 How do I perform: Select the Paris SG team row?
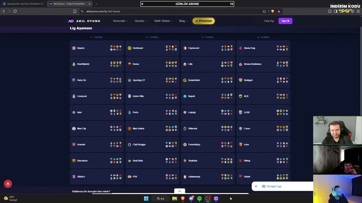(x=97, y=80)
